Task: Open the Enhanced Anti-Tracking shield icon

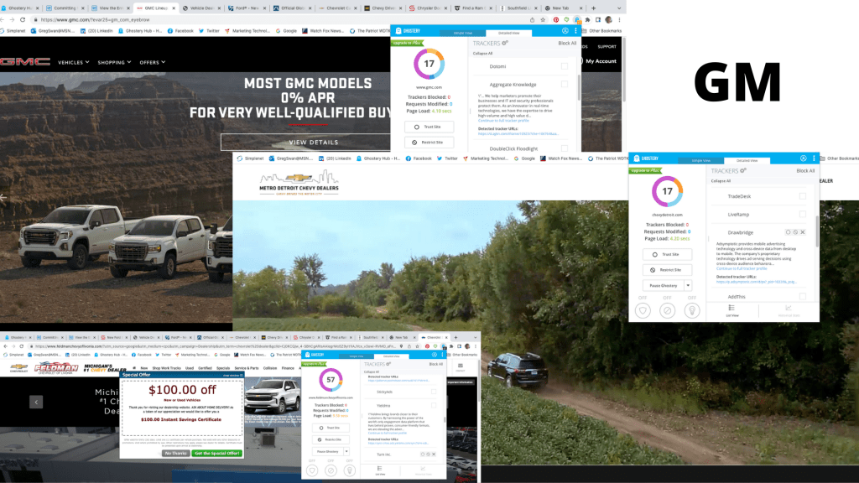Action: (643, 309)
